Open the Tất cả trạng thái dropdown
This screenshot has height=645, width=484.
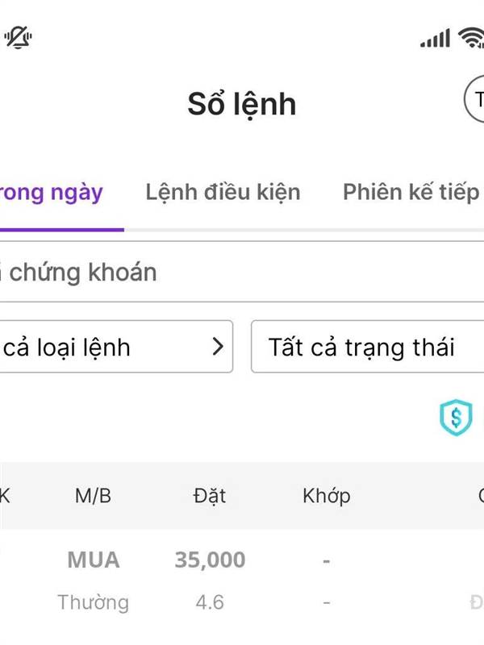point(368,347)
